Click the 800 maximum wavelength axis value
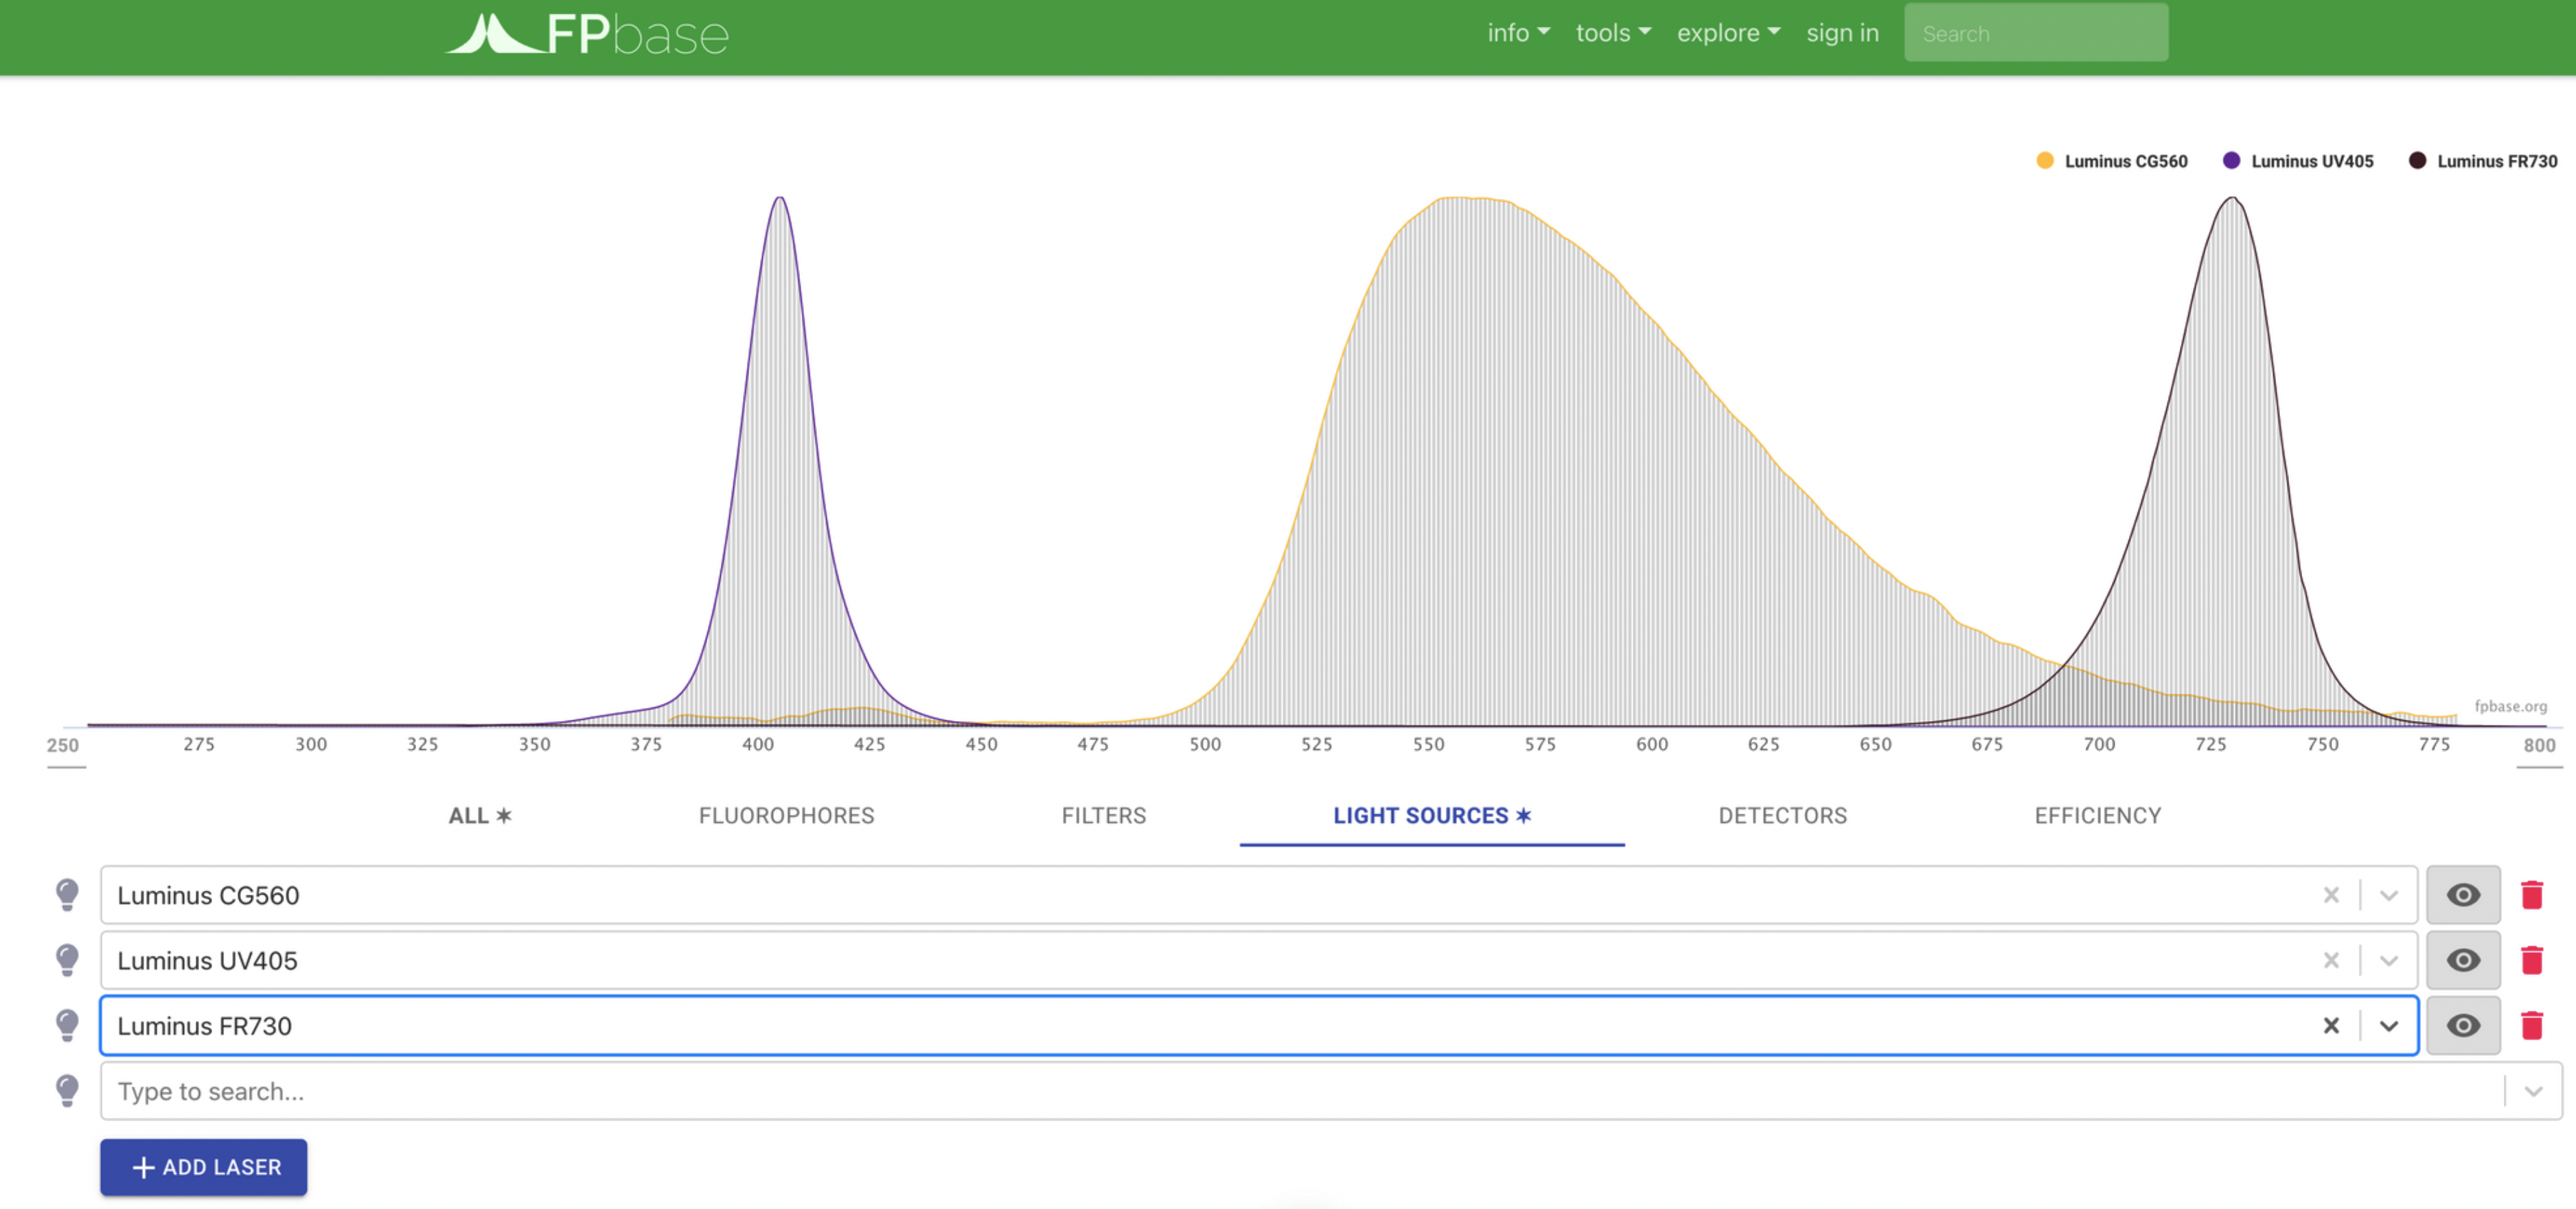The height and width of the screenshot is (1209, 2576). coord(2539,745)
